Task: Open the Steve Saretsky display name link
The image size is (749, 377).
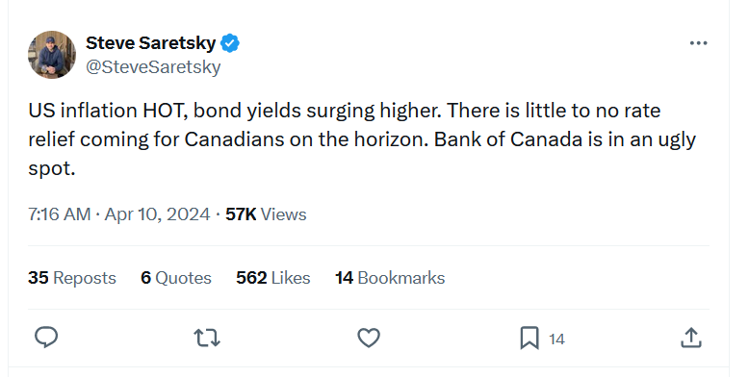Action: pyautogui.click(x=150, y=43)
